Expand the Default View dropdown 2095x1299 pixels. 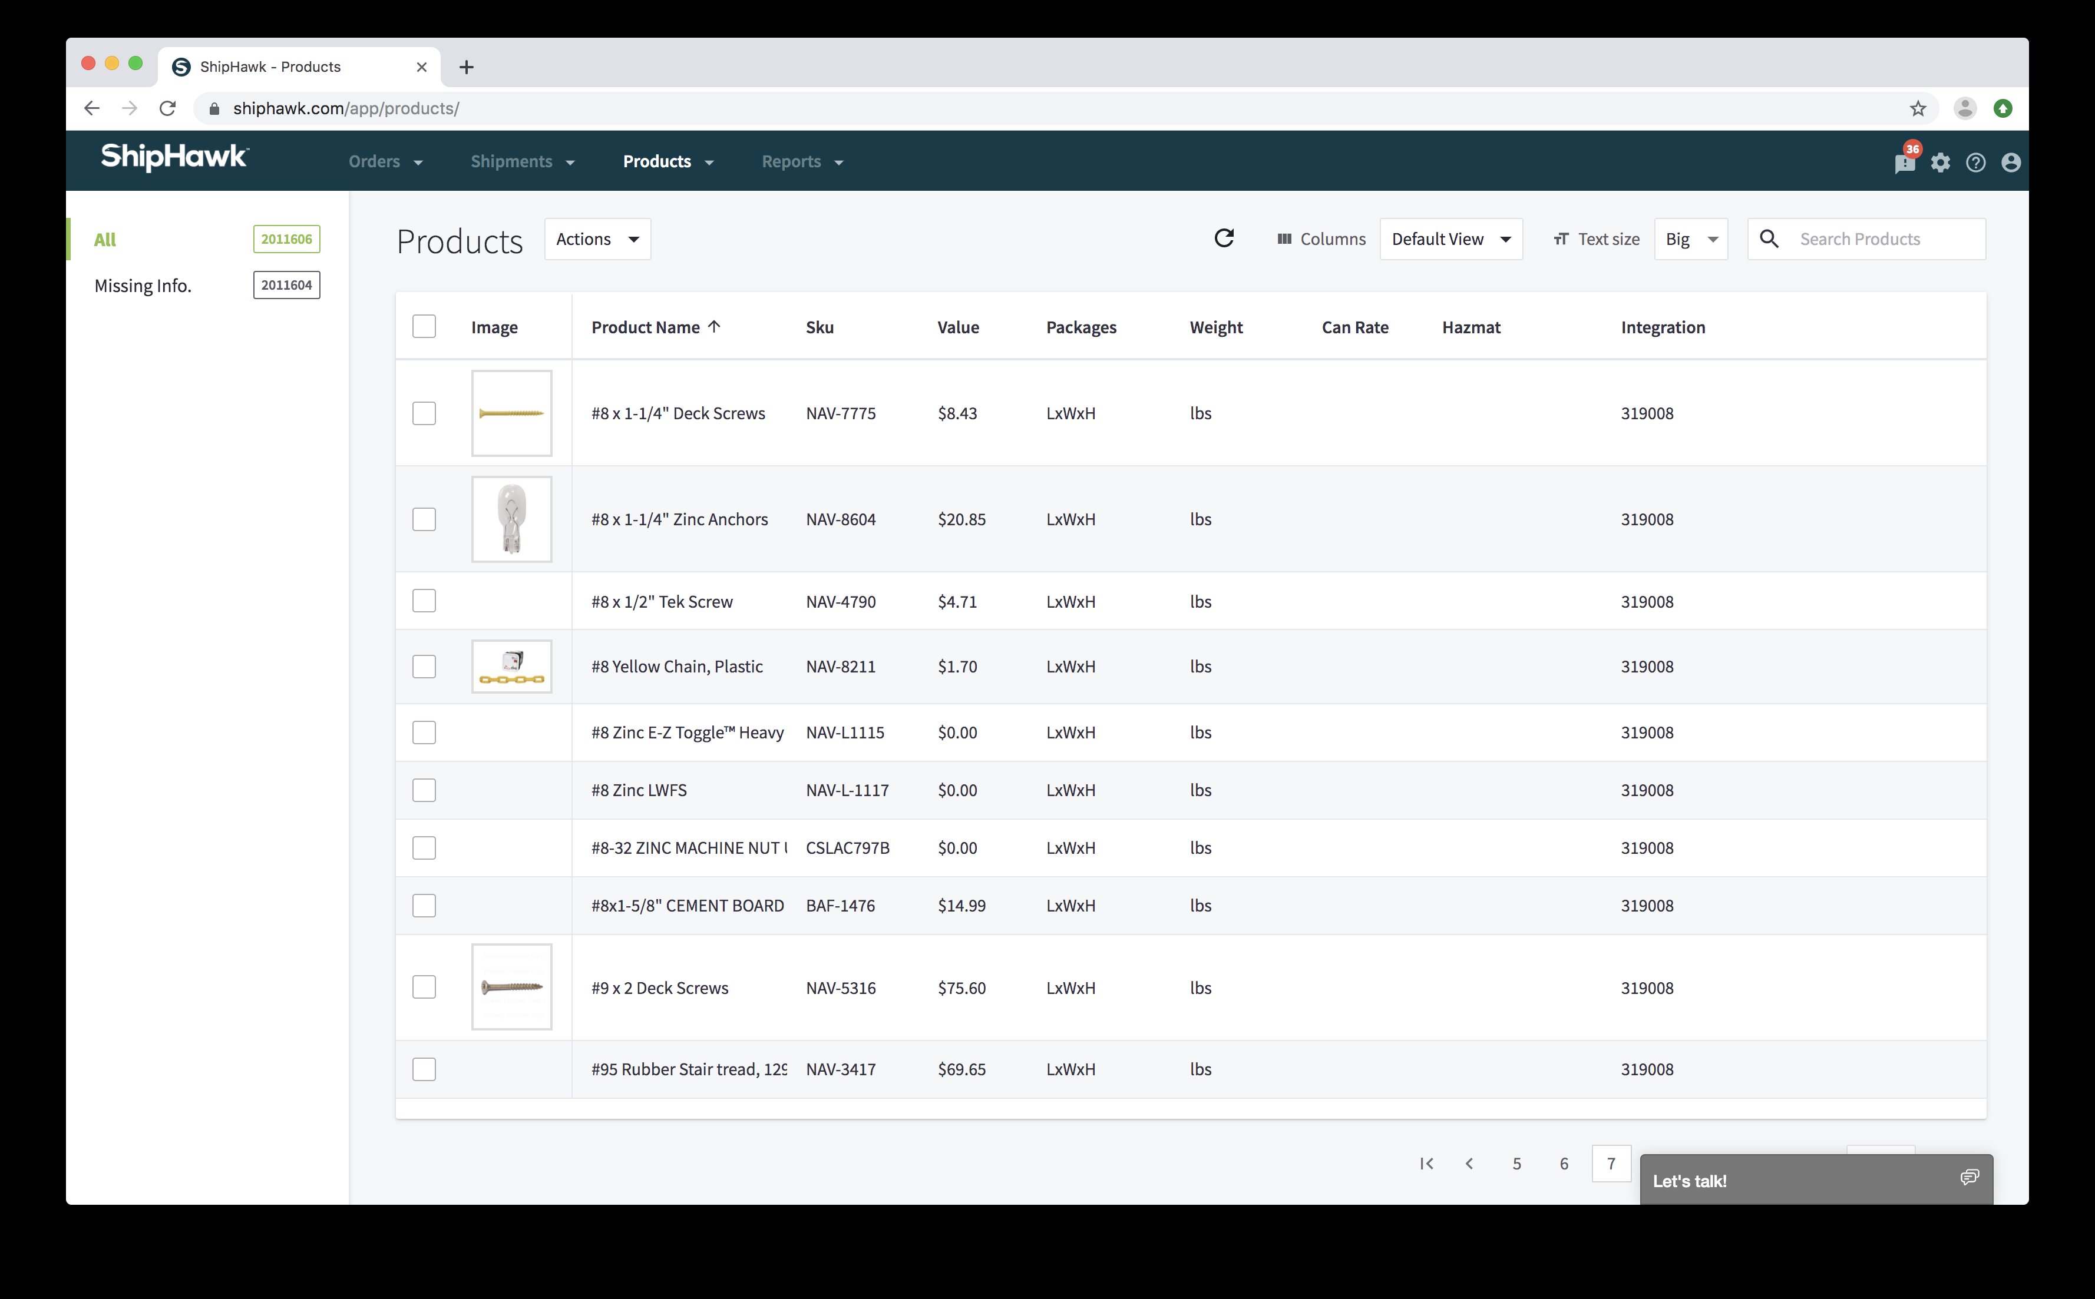coord(1450,239)
